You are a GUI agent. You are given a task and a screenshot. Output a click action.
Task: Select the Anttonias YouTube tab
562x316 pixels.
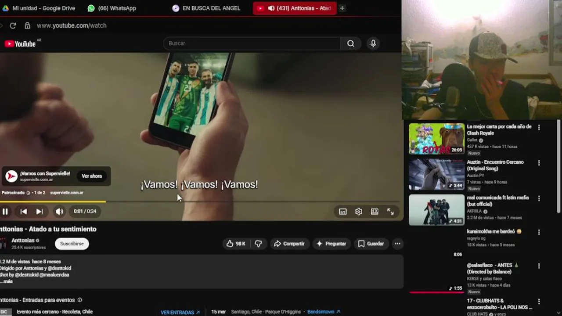point(295,8)
